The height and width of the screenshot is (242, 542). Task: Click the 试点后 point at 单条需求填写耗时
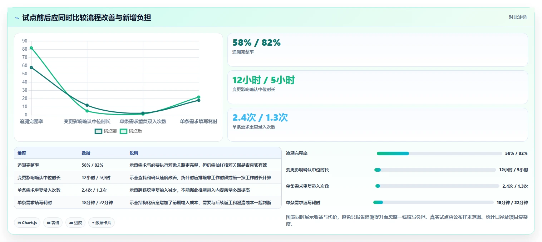[x=199, y=97]
